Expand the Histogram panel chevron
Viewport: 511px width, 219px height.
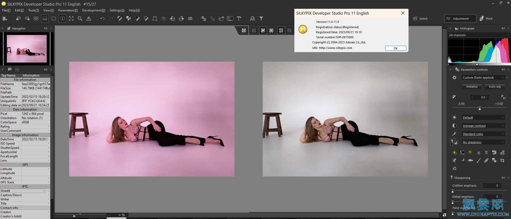tap(450, 28)
